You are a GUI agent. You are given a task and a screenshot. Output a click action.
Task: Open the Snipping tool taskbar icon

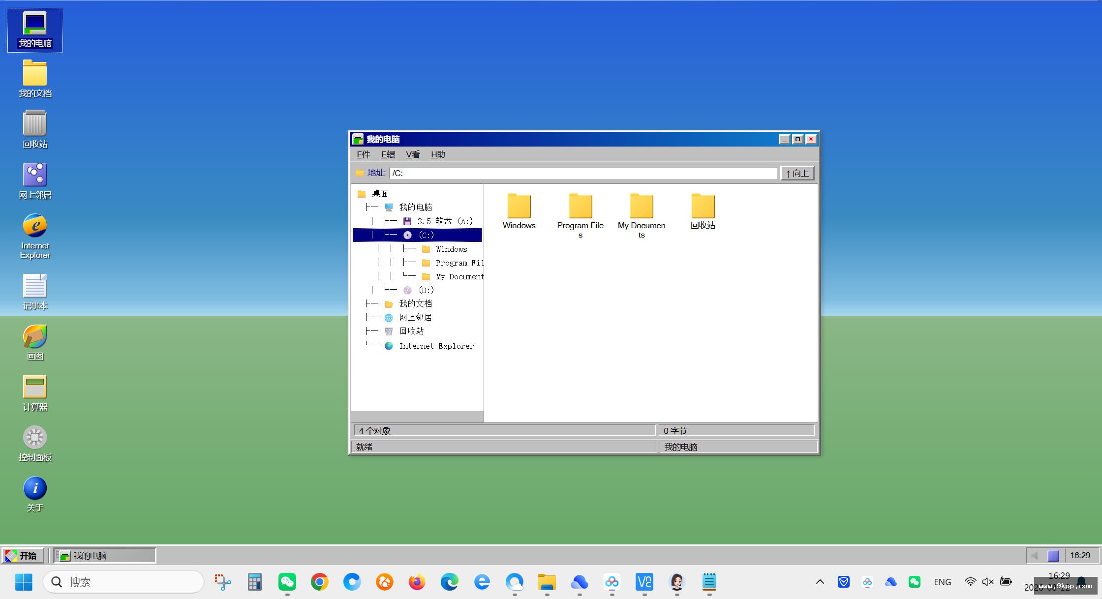[x=222, y=582]
